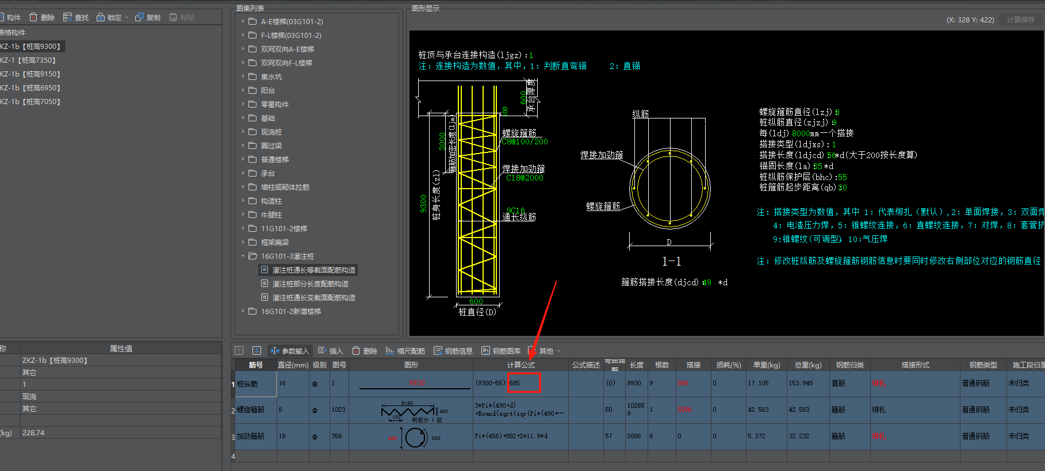Image resolution: width=1045 pixels, height=471 pixels.
Task: Click the 粘贴 (paste) icon
Action: coord(173,17)
